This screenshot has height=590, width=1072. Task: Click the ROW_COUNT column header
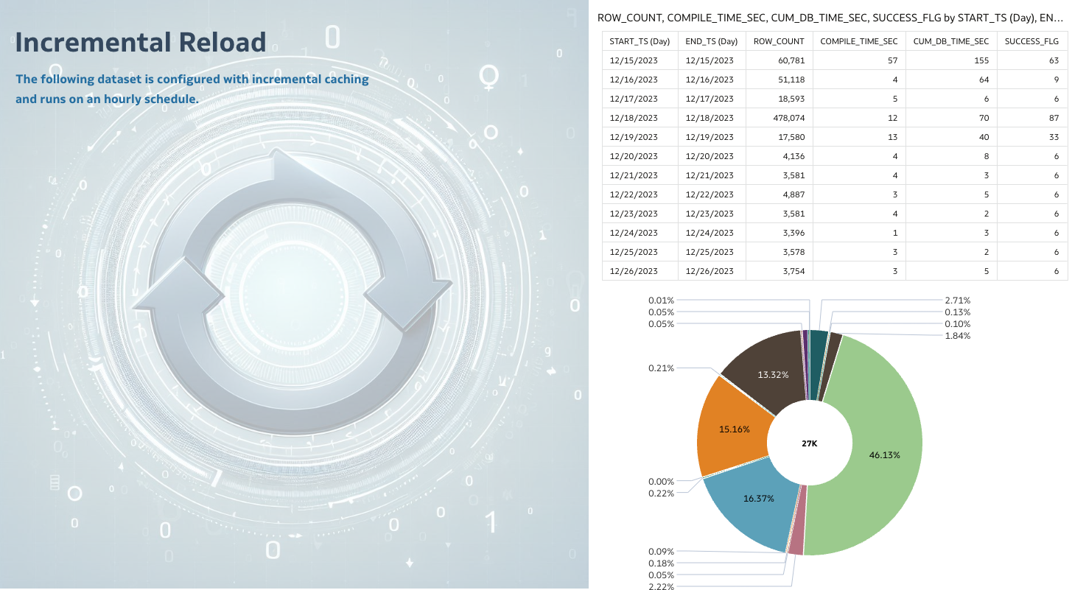coord(778,41)
